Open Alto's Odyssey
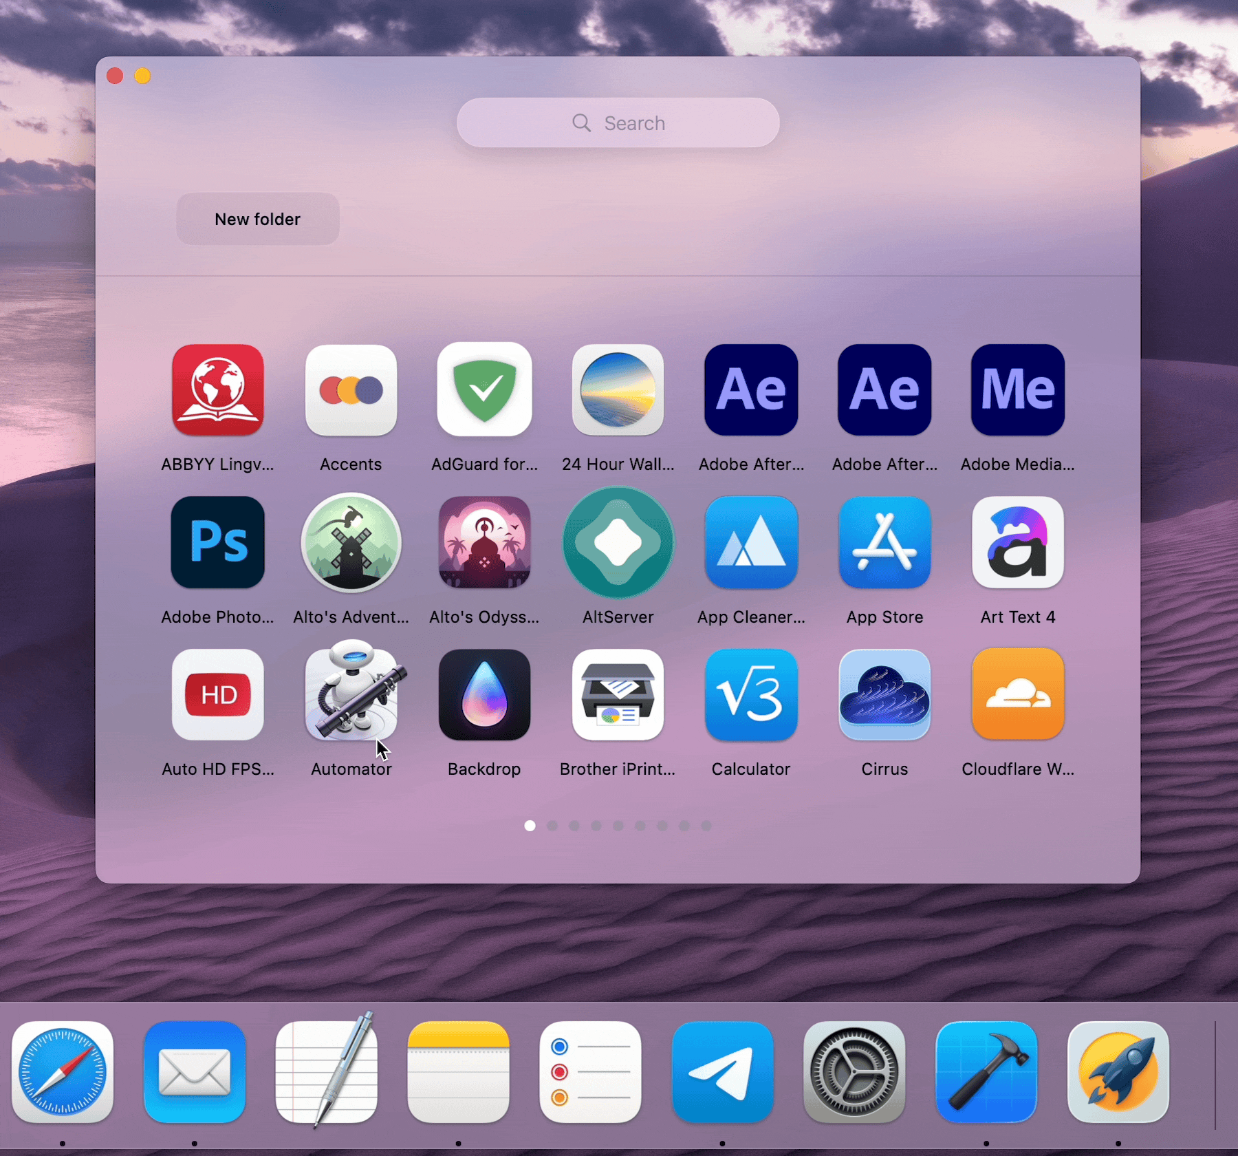This screenshot has width=1238, height=1156. [484, 542]
